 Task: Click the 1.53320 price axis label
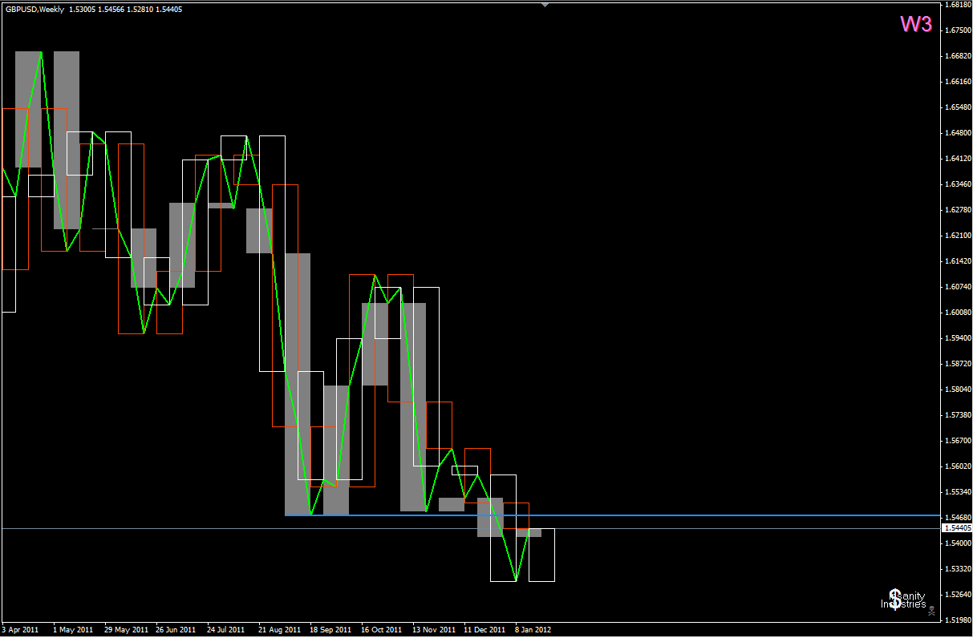pos(958,569)
